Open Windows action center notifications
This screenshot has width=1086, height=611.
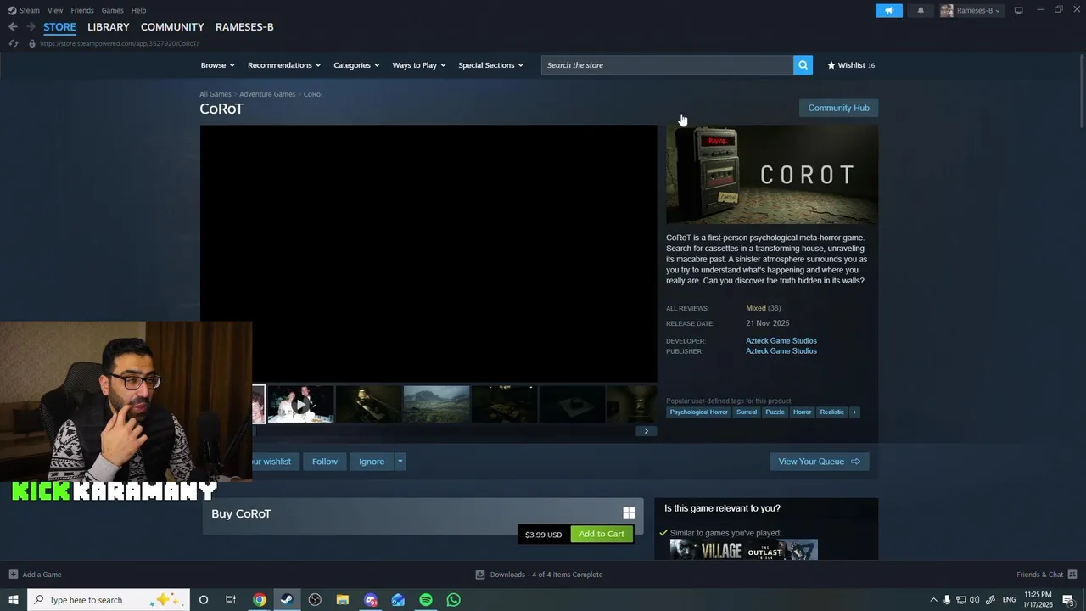pos(1069,600)
